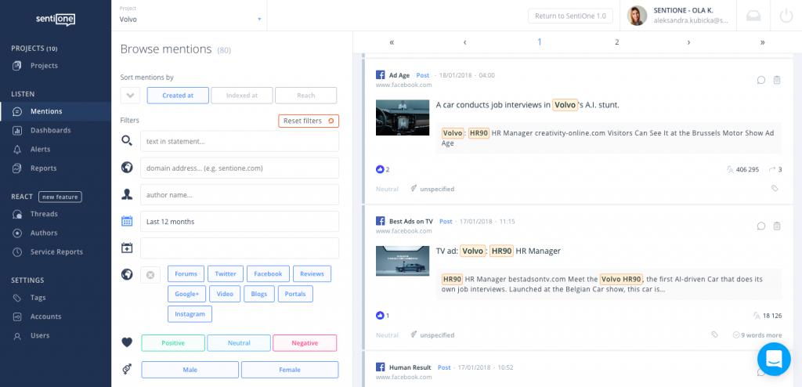Open the Volvo project dropdown
This screenshot has width=802, height=387.
pos(190,19)
